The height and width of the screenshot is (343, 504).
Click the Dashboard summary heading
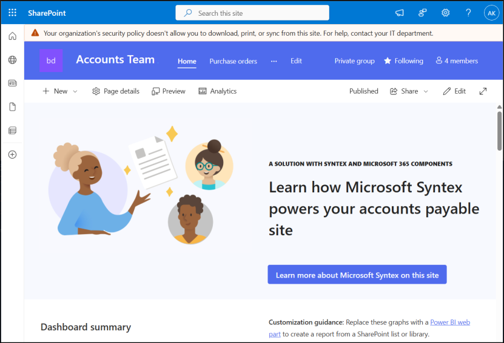click(x=86, y=327)
